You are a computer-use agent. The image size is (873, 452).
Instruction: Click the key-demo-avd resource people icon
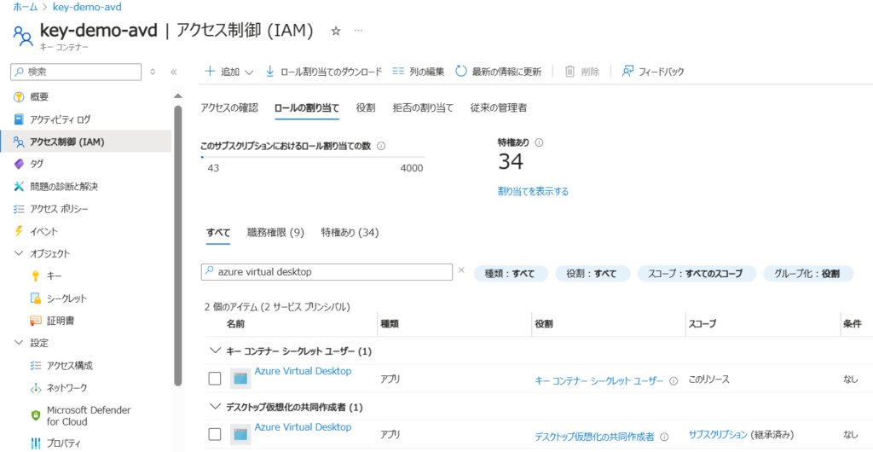pyautogui.click(x=22, y=36)
